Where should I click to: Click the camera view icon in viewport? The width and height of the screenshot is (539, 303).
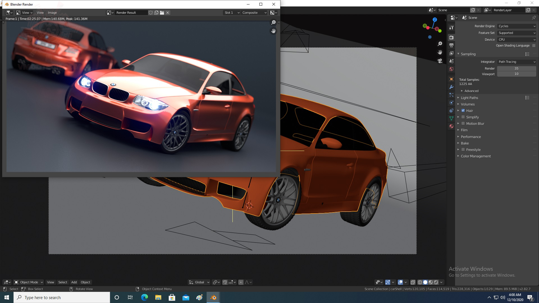pyautogui.click(x=440, y=61)
